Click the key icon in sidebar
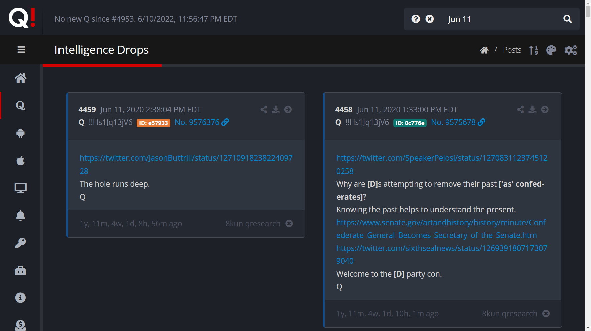Viewport: 591px width, 331px height. pyautogui.click(x=20, y=243)
